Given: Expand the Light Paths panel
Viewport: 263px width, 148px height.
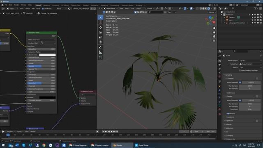Looking at the screenshot, I should click(x=229, y=120).
